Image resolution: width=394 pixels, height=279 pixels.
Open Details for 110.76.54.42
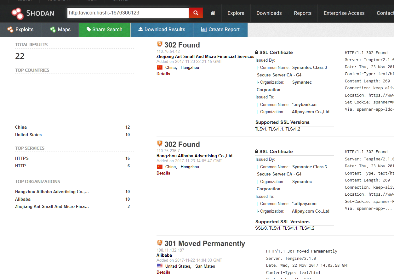click(x=163, y=74)
